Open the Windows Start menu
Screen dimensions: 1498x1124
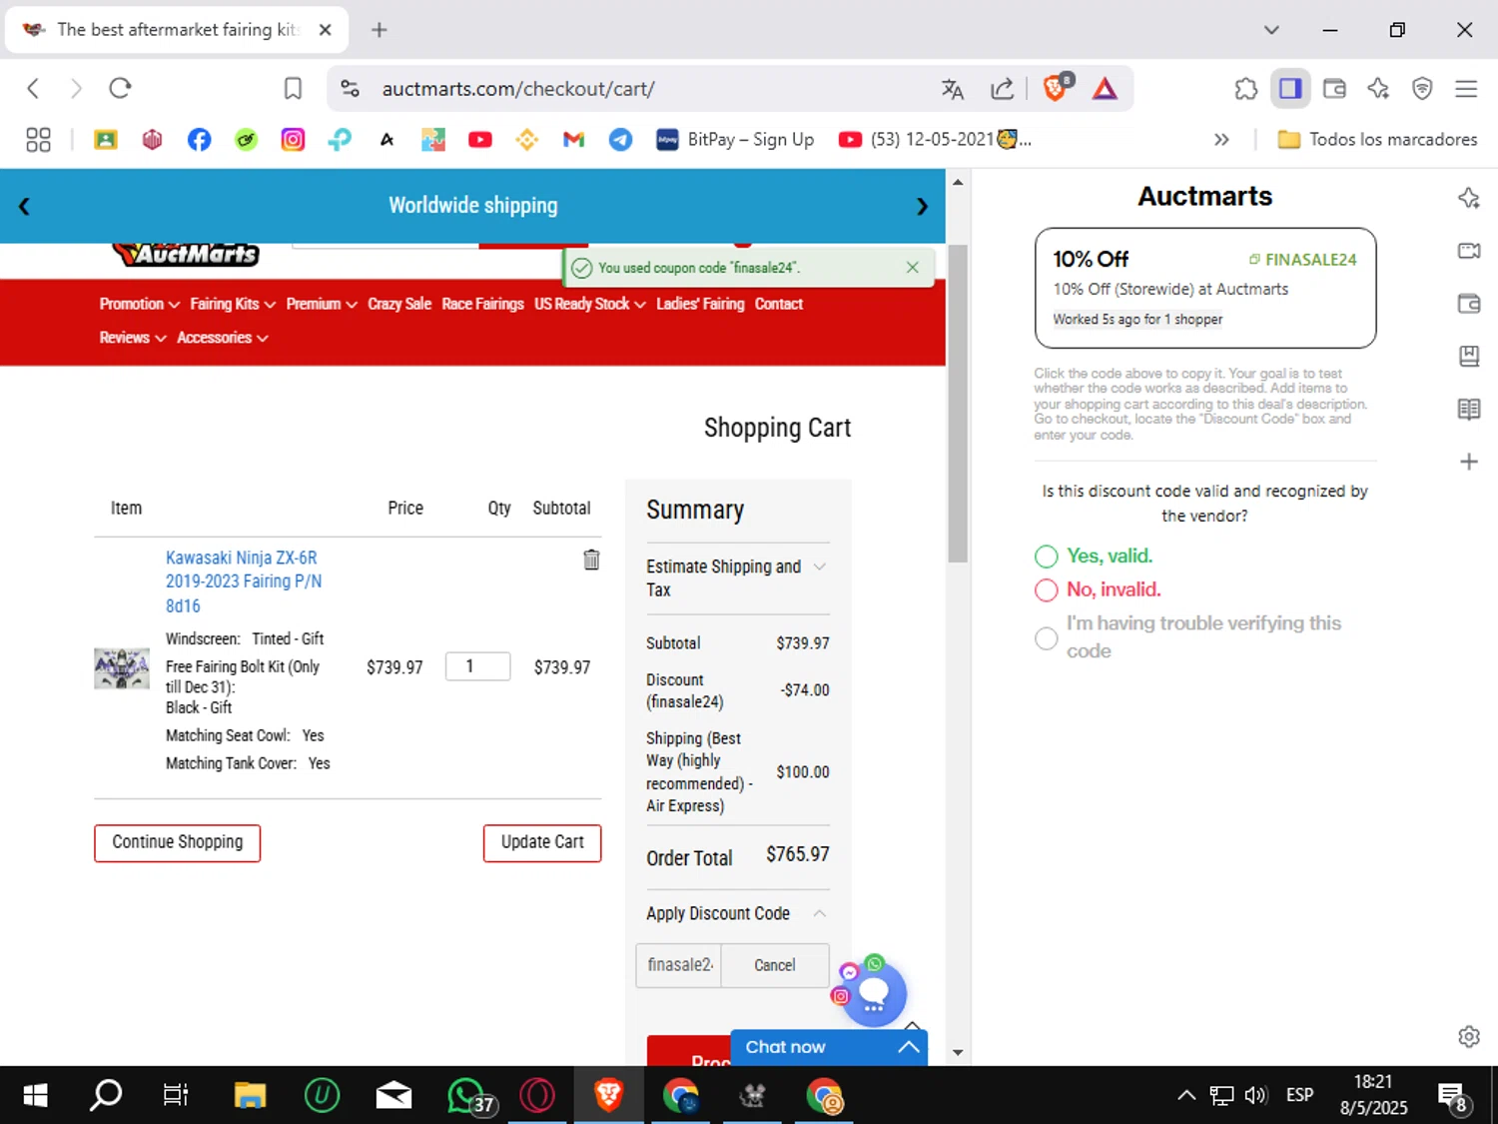coord(35,1096)
